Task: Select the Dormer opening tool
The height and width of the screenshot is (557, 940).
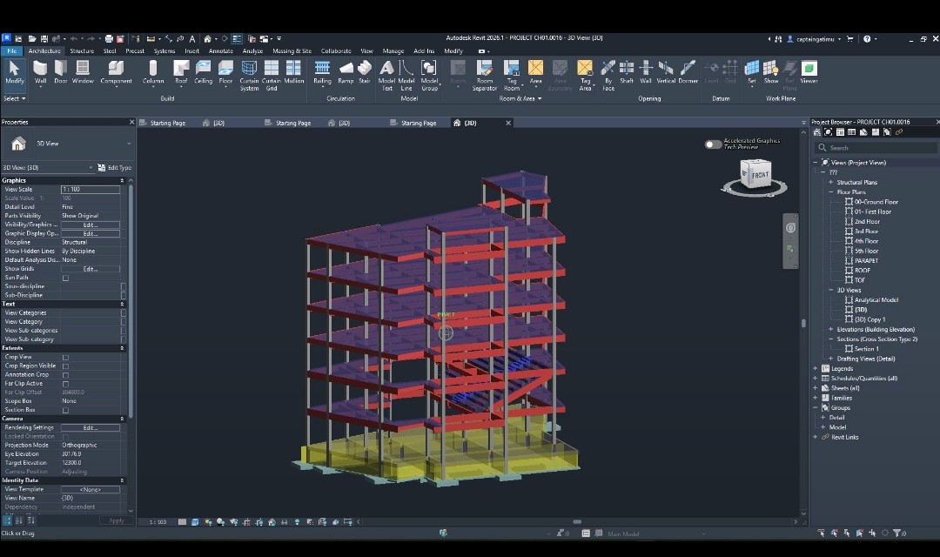Action: tap(688, 72)
